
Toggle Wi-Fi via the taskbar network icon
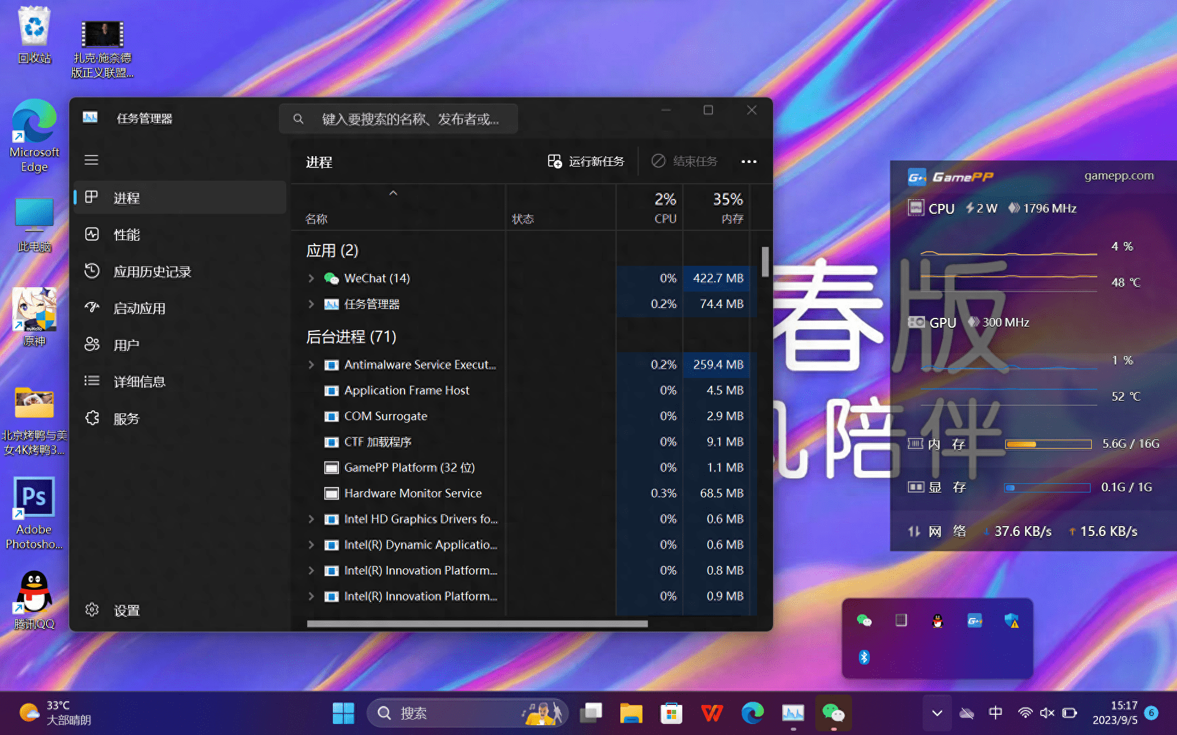(1025, 712)
